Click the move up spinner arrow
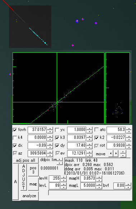136x209 pixels. tap(123, 152)
